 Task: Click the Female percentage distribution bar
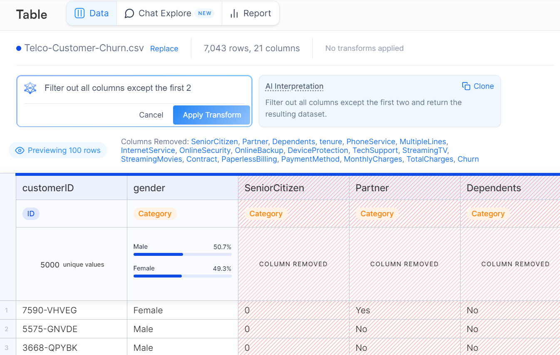pos(157,276)
